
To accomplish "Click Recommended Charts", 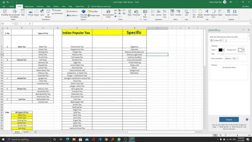I will [x=108, y=13].
